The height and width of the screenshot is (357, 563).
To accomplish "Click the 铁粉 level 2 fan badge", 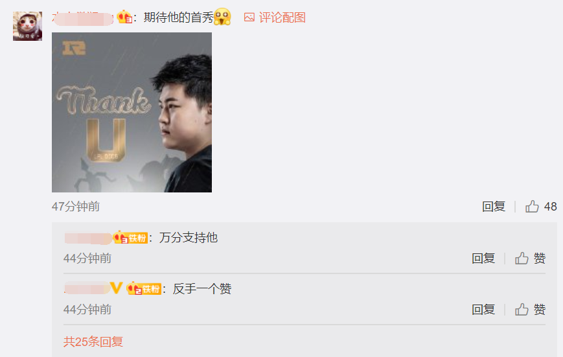I will 144,288.
